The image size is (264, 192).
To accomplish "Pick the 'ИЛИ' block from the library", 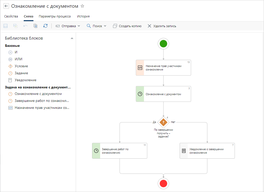I will pos(18,59).
